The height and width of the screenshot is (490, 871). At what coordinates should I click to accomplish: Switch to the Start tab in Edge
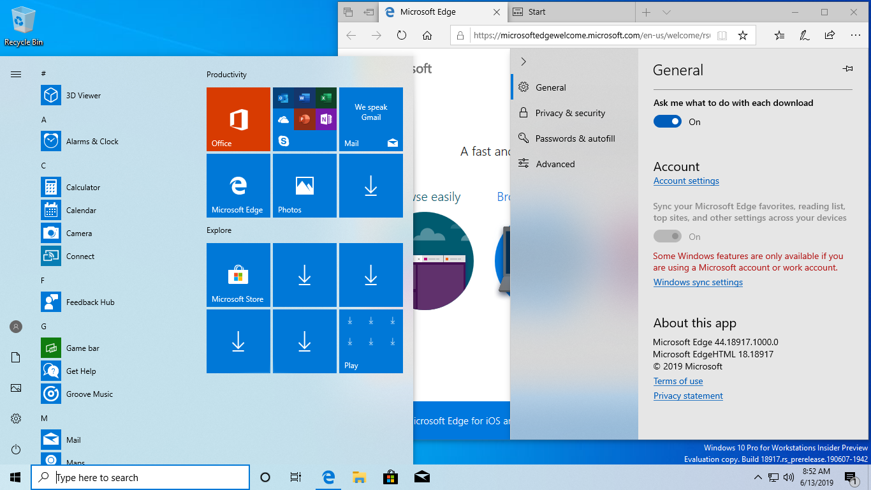click(571, 12)
